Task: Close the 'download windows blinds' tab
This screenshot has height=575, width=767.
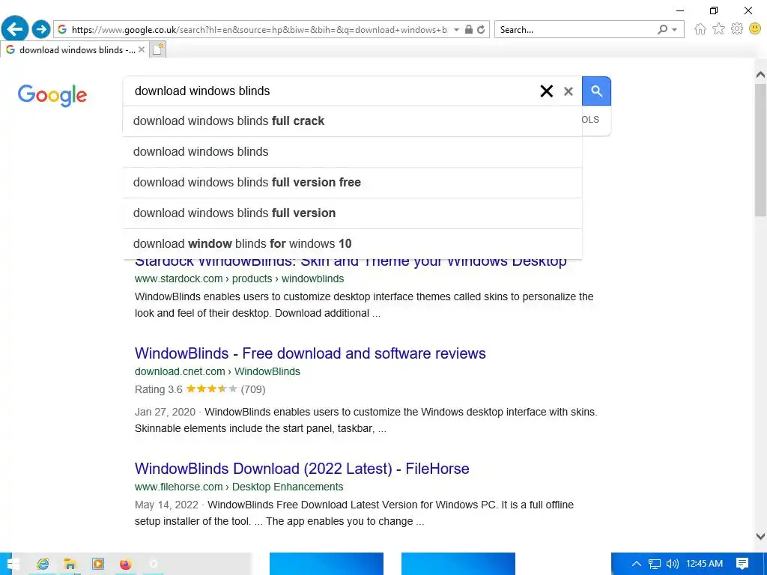Action: [142, 49]
